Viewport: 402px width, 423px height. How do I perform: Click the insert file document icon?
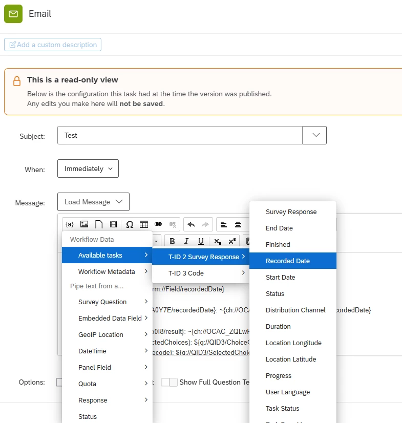pos(99,224)
